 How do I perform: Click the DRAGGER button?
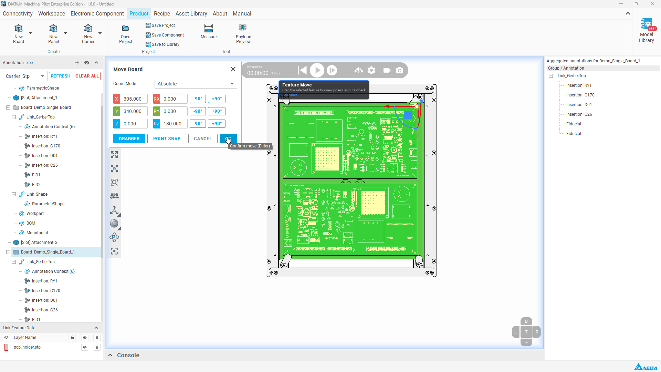pos(129,139)
